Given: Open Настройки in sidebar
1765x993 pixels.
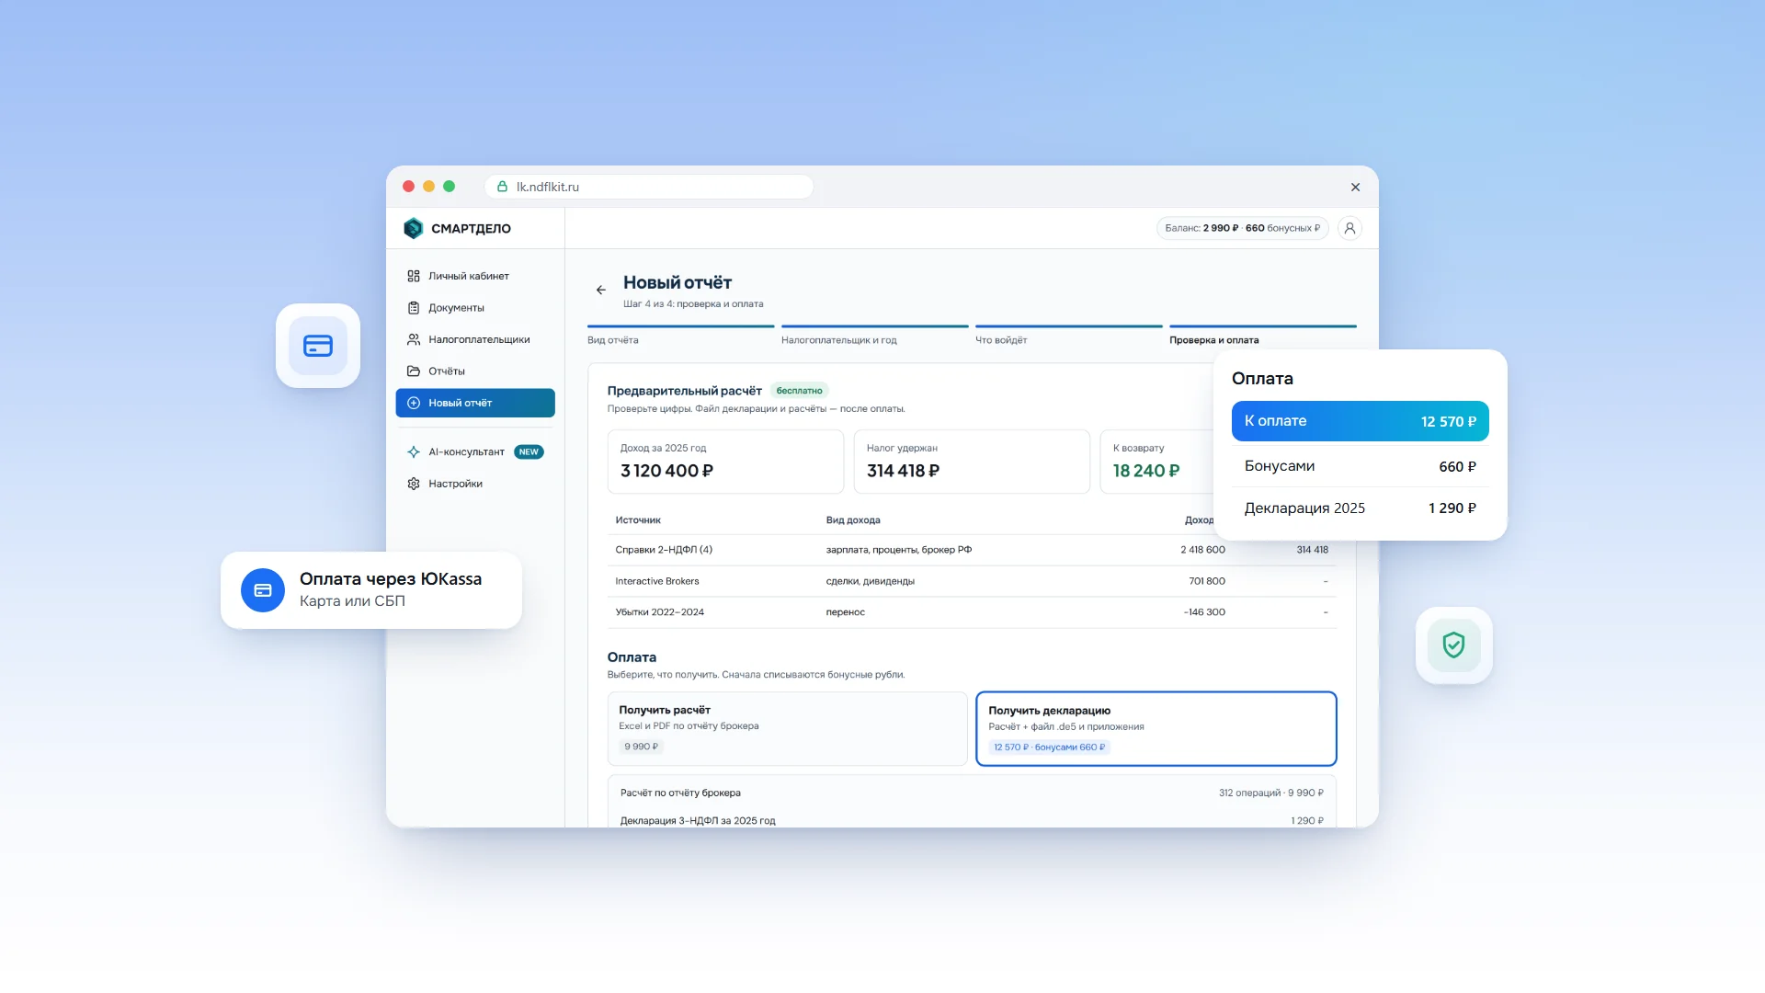Looking at the screenshot, I should tap(475, 484).
